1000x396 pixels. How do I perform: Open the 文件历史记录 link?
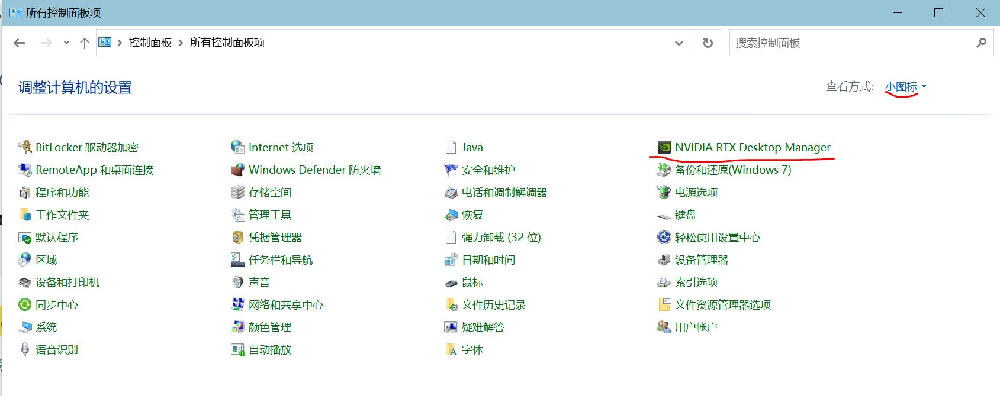pyautogui.click(x=494, y=304)
